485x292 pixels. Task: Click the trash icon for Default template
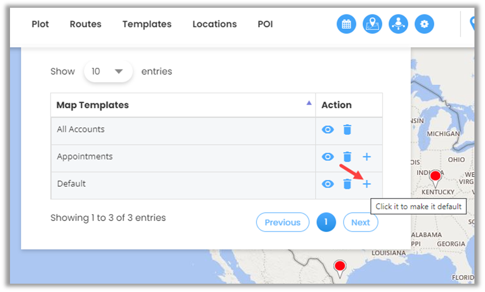click(347, 184)
